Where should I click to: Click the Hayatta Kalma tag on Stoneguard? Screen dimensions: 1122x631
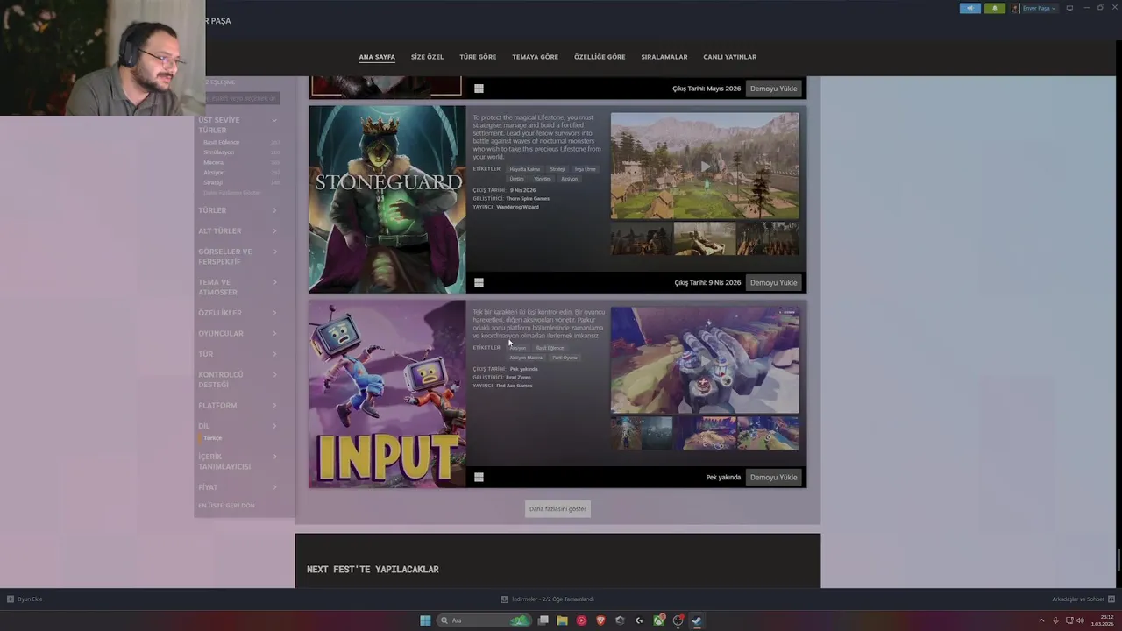point(525,169)
